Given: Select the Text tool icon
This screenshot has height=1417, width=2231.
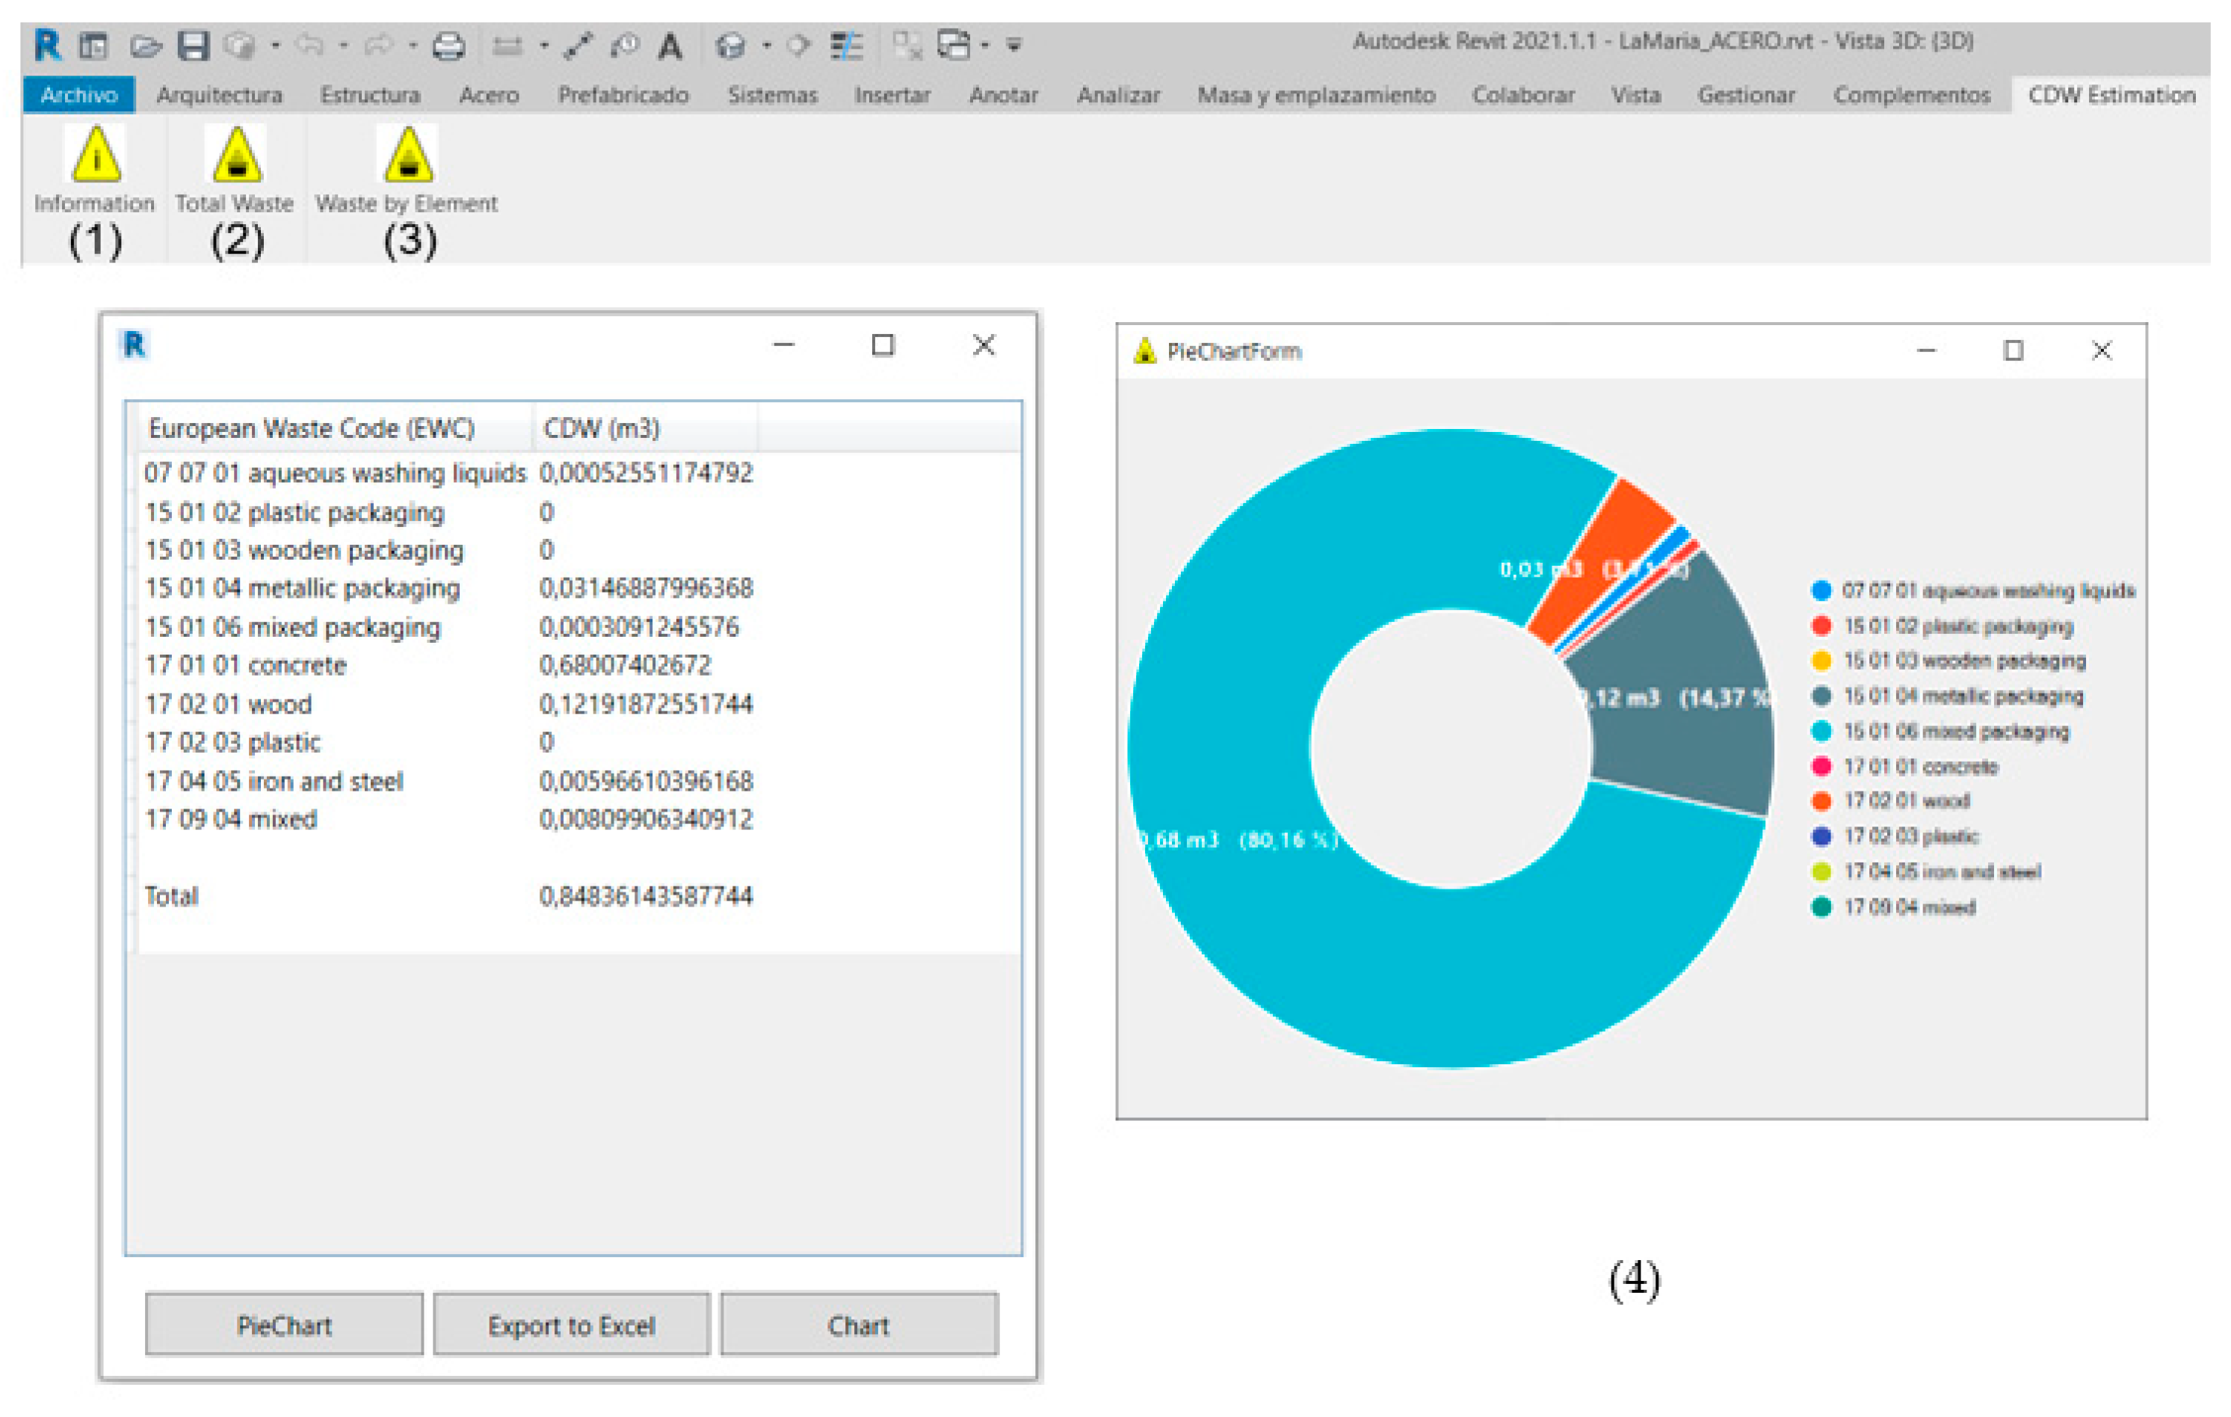Looking at the screenshot, I should (x=670, y=46).
